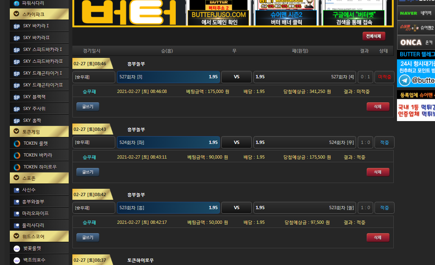The height and width of the screenshot is (265, 435).
Task: Go to 파워사다리 menu item
Action: 33,3
